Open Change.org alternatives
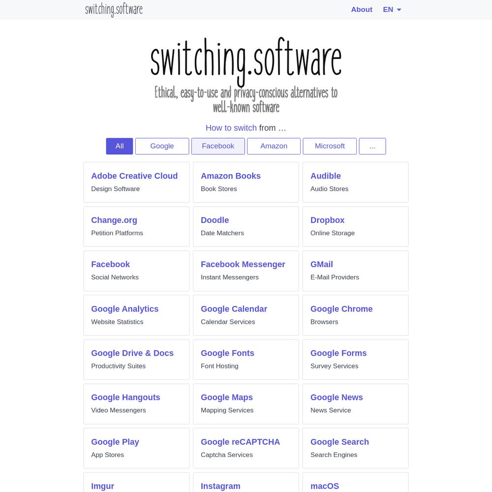The height and width of the screenshot is (492, 492). pyautogui.click(x=136, y=226)
